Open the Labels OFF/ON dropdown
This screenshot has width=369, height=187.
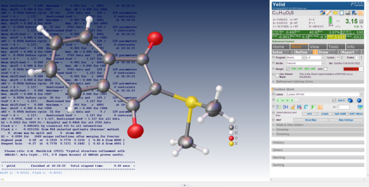click(x=325, y=95)
